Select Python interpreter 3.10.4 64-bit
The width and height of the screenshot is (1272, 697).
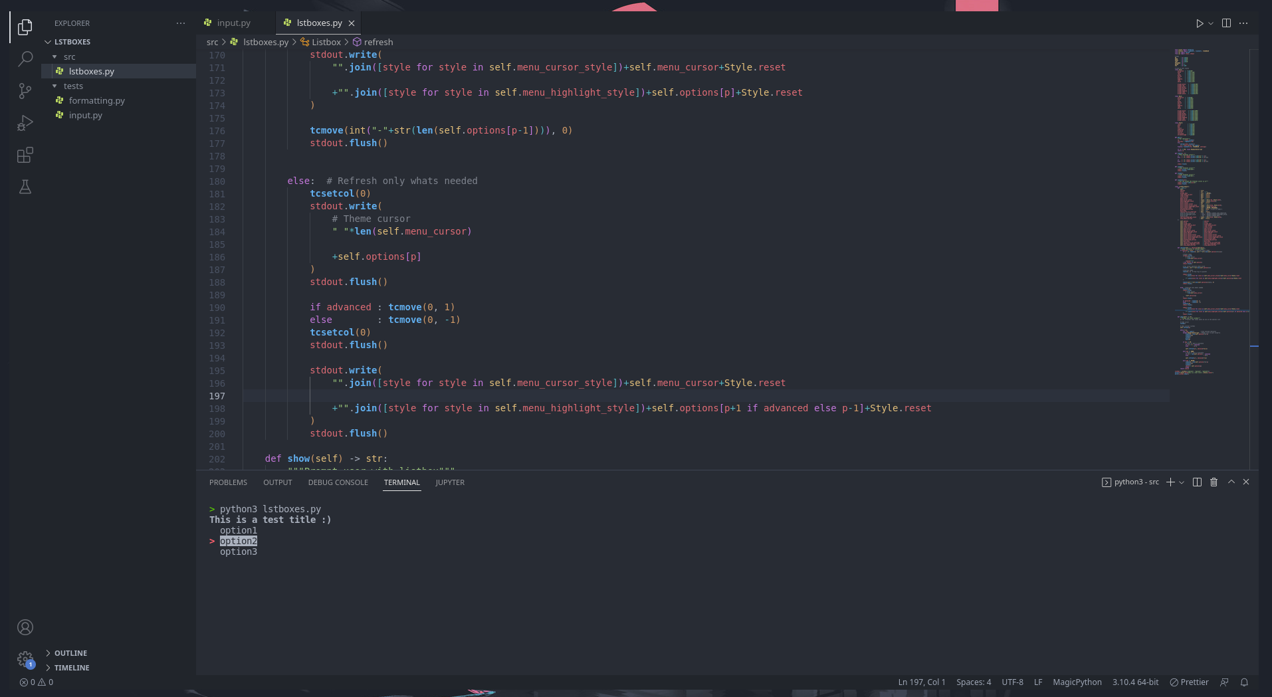1136,682
